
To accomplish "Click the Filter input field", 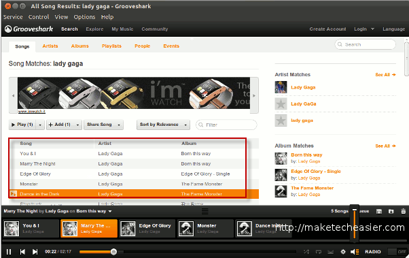I will pos(226,125).
